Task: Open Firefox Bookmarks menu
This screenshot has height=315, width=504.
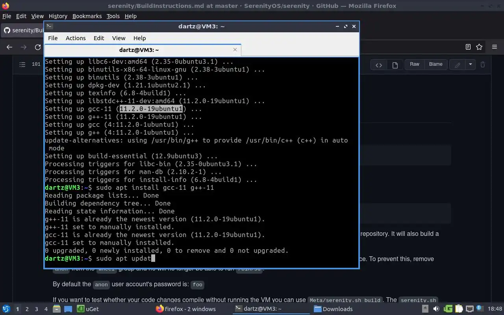Action: (87, 16)
